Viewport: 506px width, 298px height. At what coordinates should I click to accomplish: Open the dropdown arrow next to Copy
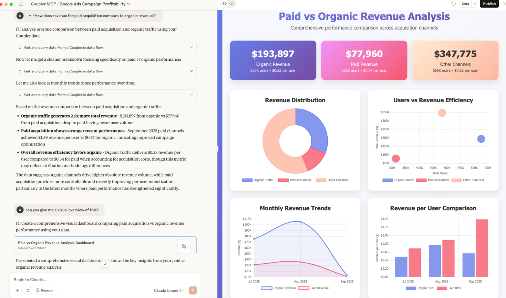[474, 4]
